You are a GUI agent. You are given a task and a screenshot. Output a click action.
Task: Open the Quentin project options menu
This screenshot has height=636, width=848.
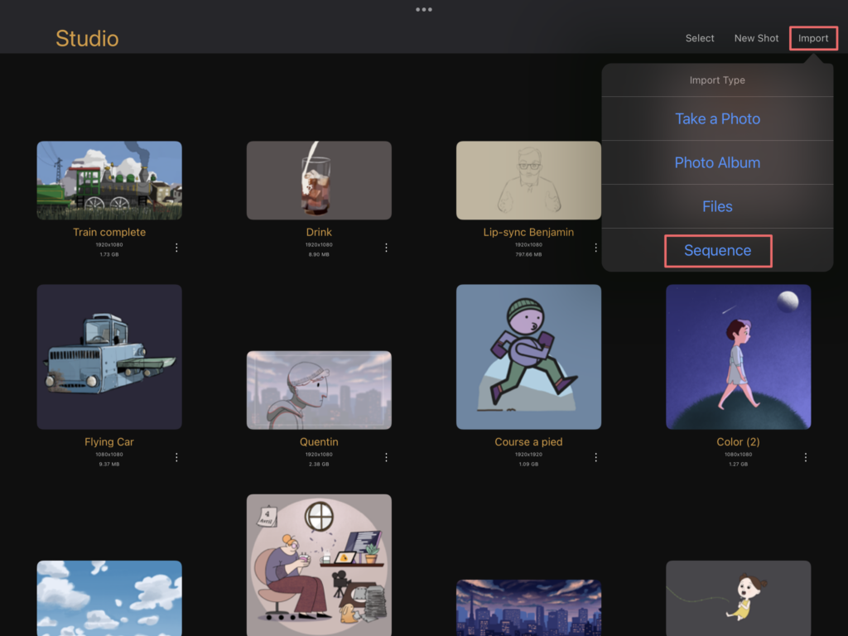click(385, 457)
